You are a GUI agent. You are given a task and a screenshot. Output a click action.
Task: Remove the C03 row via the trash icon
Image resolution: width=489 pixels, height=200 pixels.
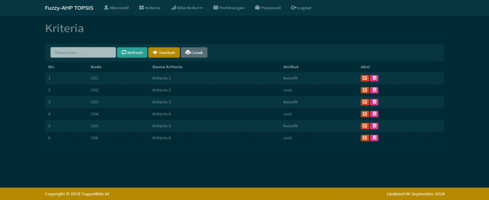(x=374, y=102)
